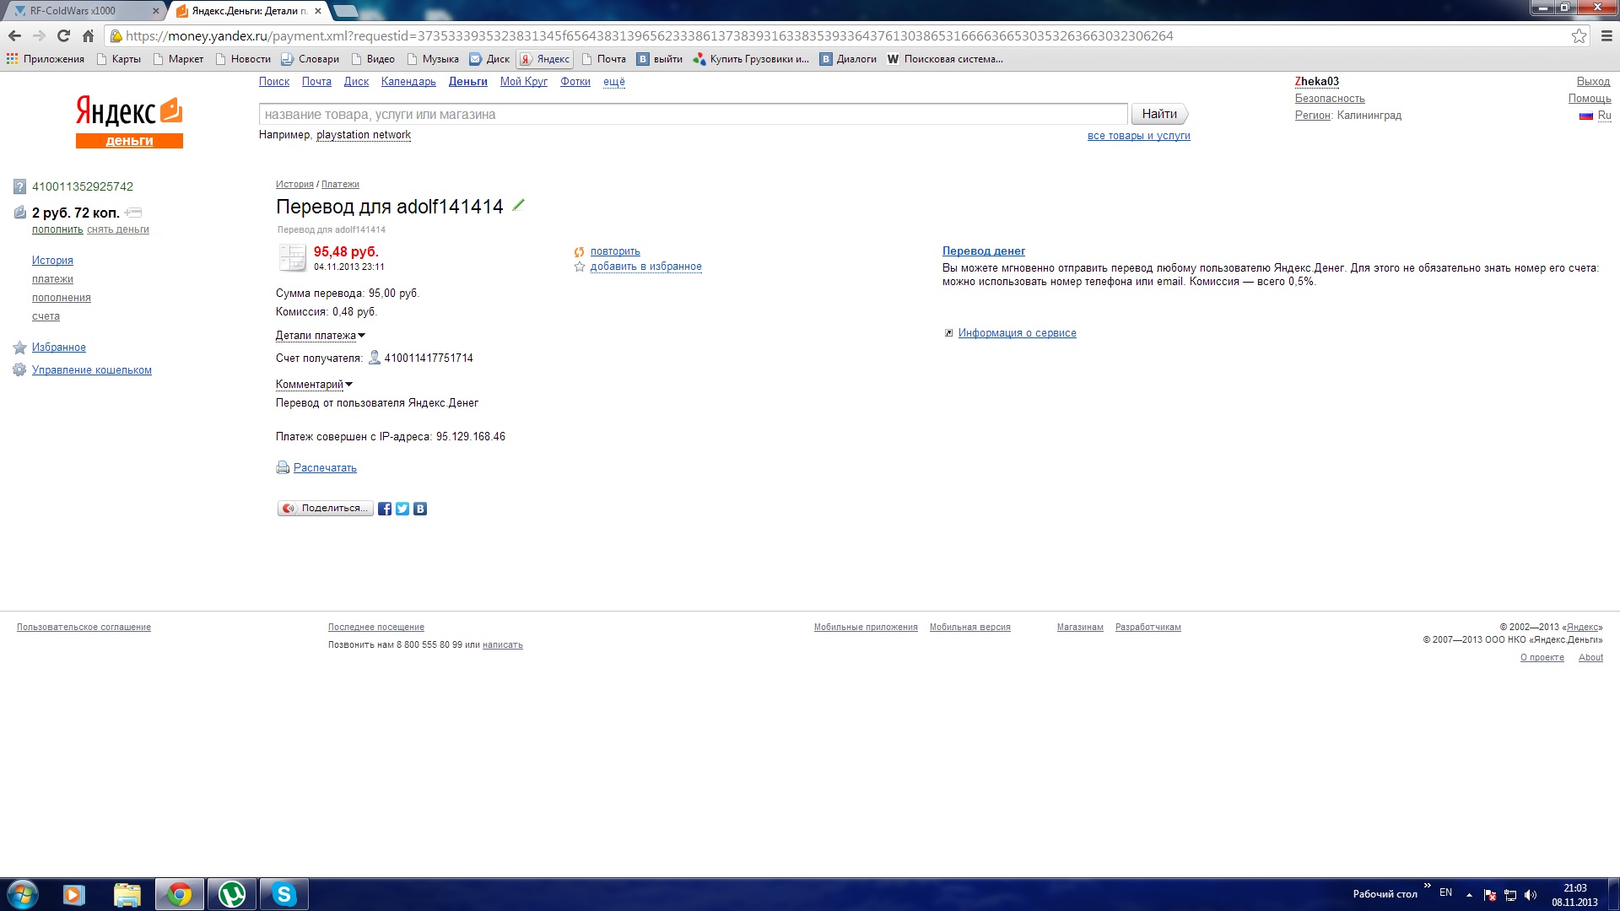1620x911 pixels.
Task: Click the повторить link
Action: [615, 251]
